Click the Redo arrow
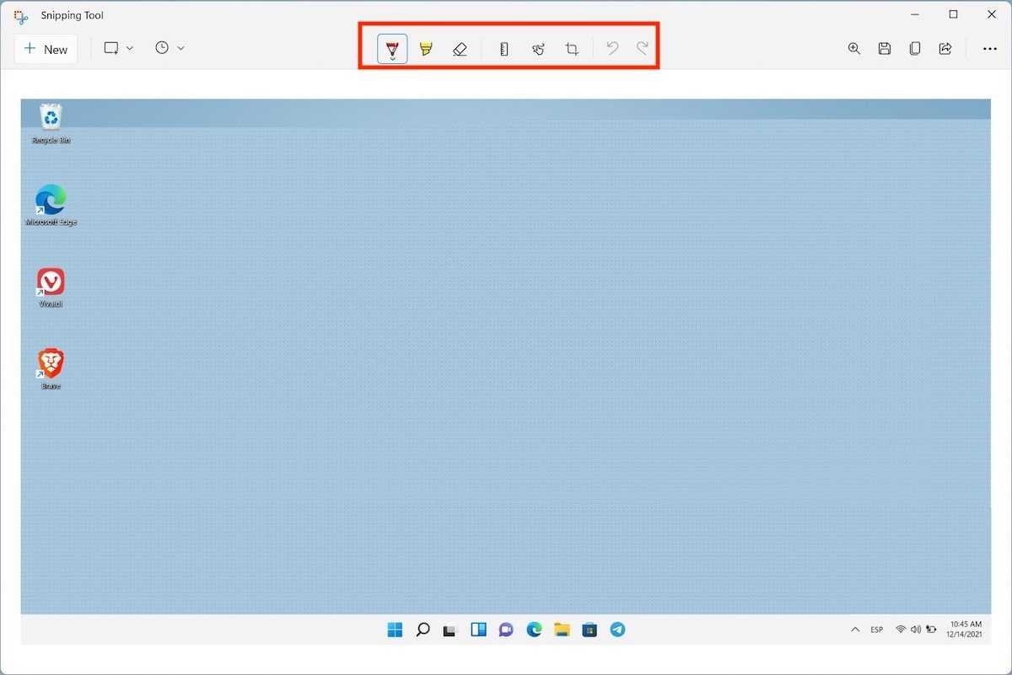1012x675 pixels. pyautogui.click(x=643, y=49)
